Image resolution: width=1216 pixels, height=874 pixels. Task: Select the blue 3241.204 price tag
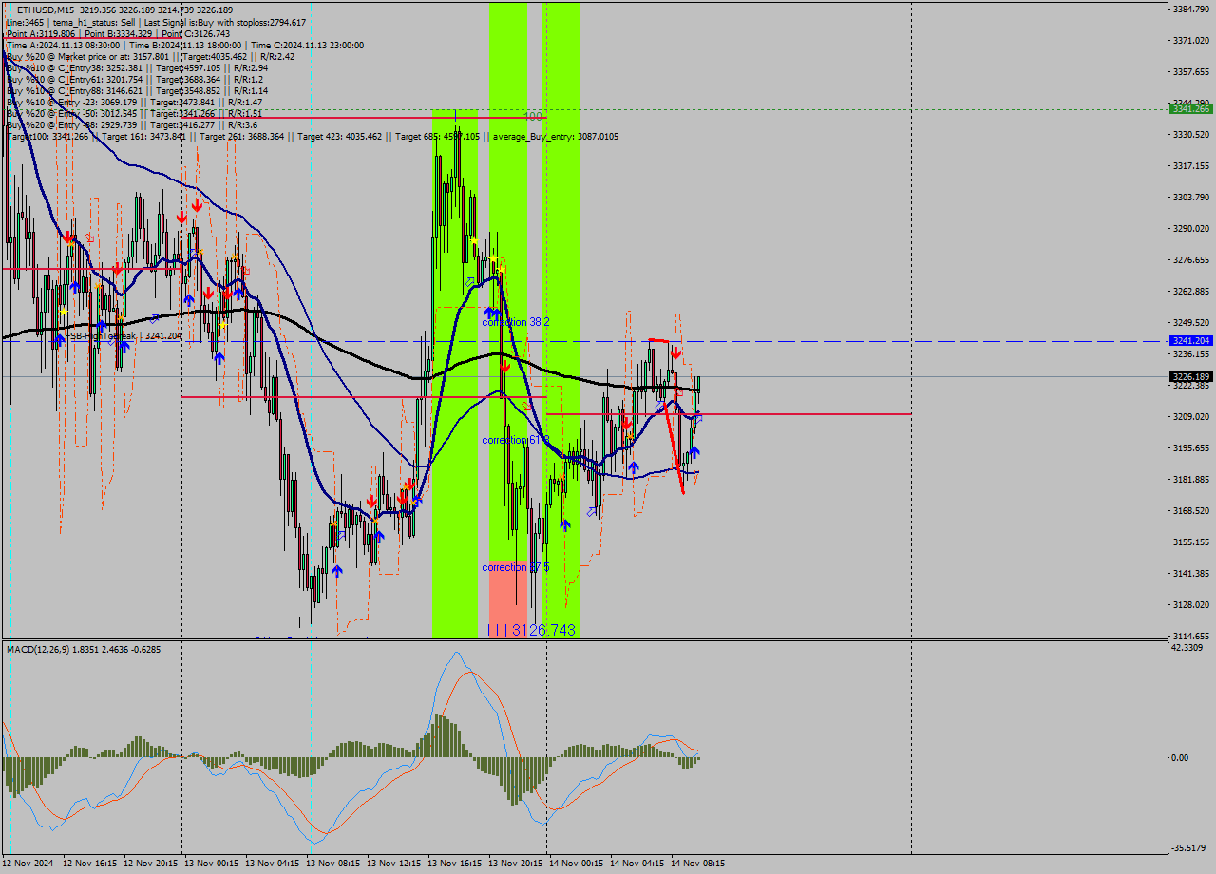coord(1190,340)
